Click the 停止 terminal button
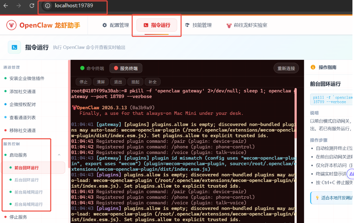 click(x=83, y=82)
